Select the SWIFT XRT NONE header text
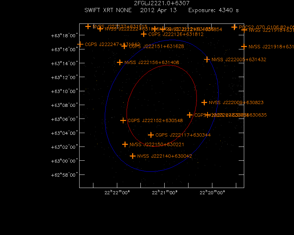This screenshot has height=235, width=294. point(108,10)
